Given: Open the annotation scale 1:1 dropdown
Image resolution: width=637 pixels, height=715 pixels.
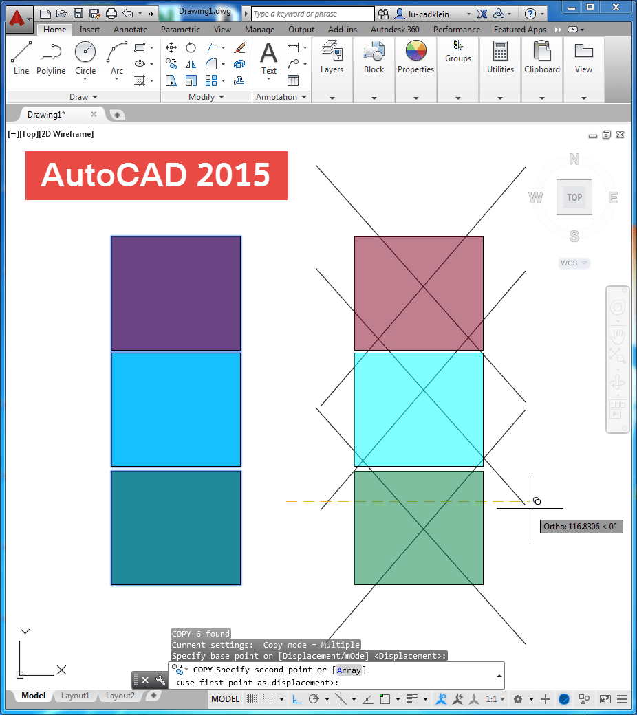Looking at the screenshot, I should coord(495,698).
